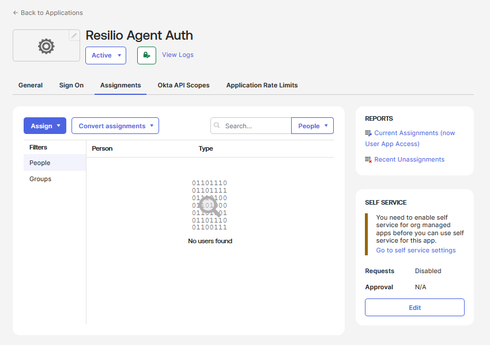The width and height of the screenshot is (490, 345).
Task: Open the Active status dropdown
Action: 105,55
